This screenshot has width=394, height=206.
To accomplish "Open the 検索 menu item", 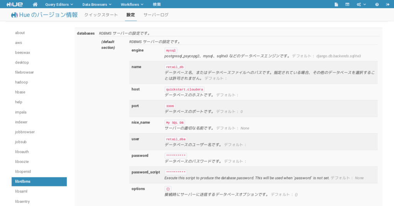I will [x=157, y=4].
